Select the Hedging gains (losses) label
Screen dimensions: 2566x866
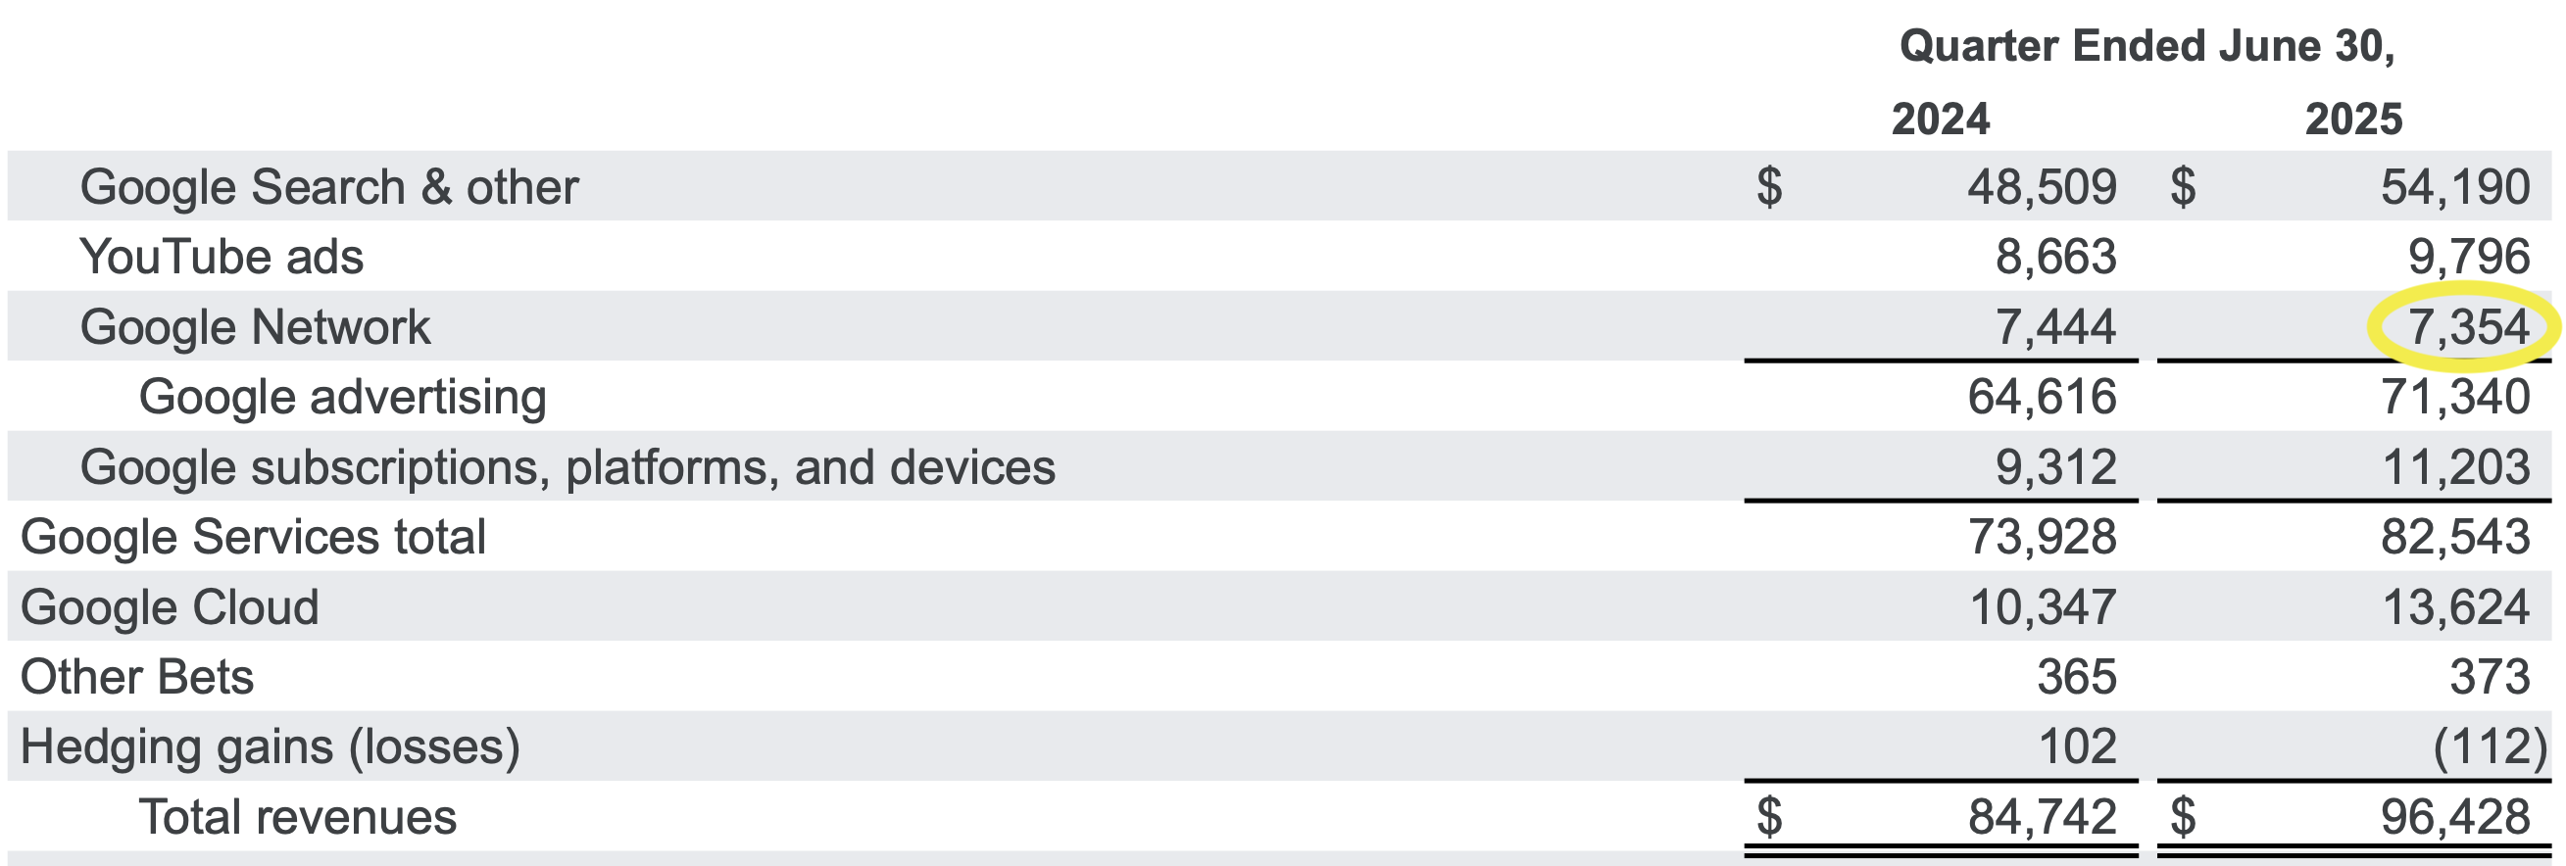[270, 747]
